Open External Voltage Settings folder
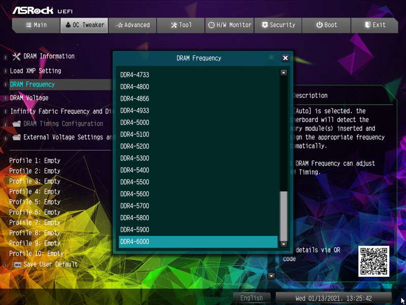The height and width of the screenshot is (305, 406). point(68,137)
